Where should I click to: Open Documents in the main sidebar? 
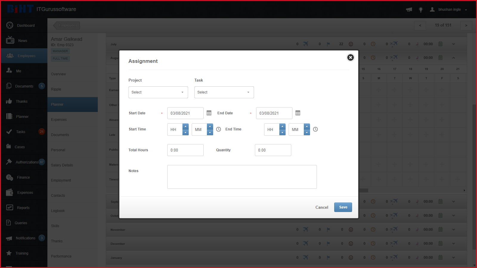24,86
